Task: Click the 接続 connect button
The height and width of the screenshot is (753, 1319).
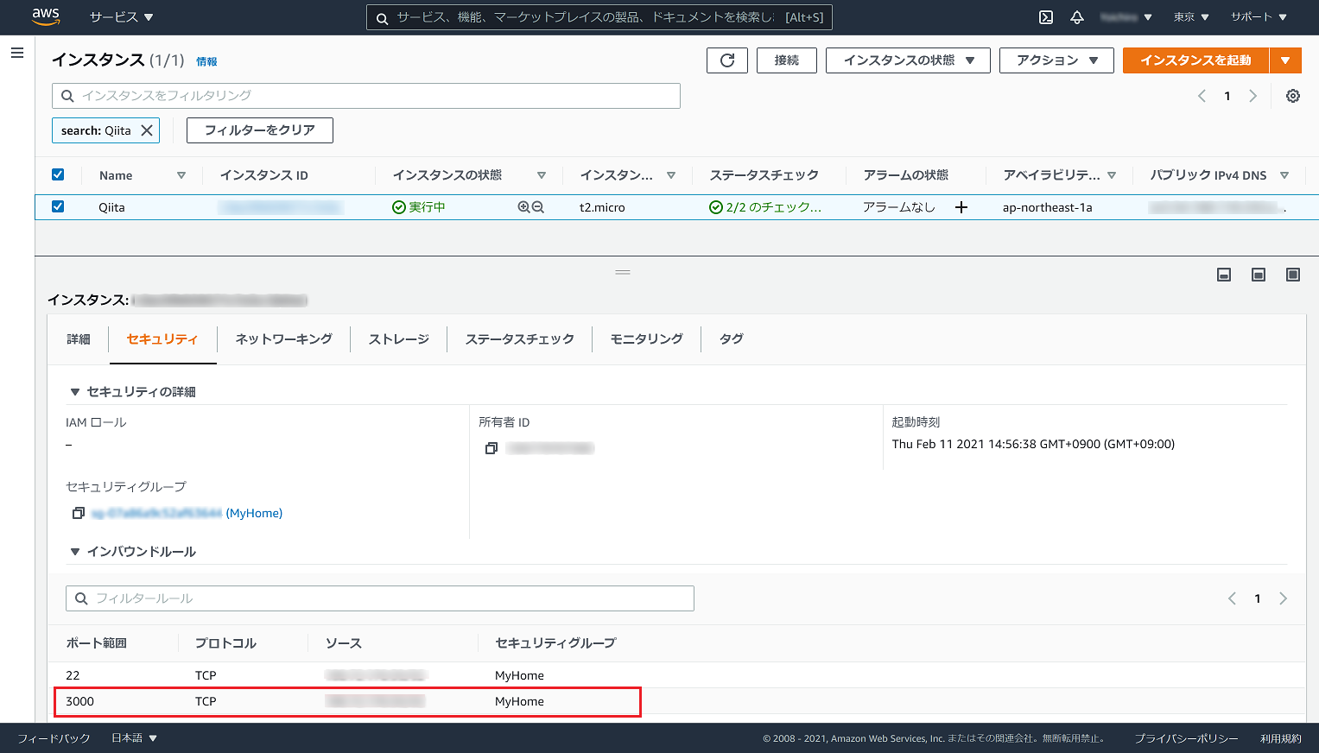Action: pos(787,60)
